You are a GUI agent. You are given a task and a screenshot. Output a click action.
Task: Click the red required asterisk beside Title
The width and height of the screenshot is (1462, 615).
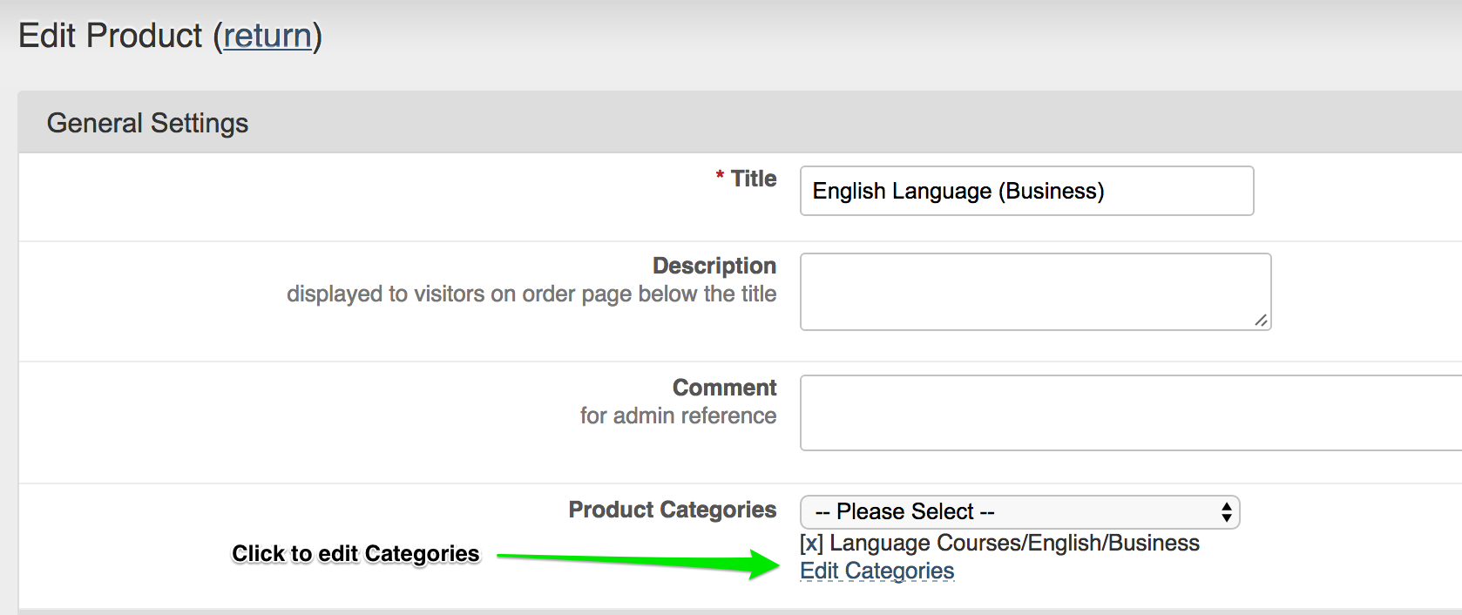[720, 177]
